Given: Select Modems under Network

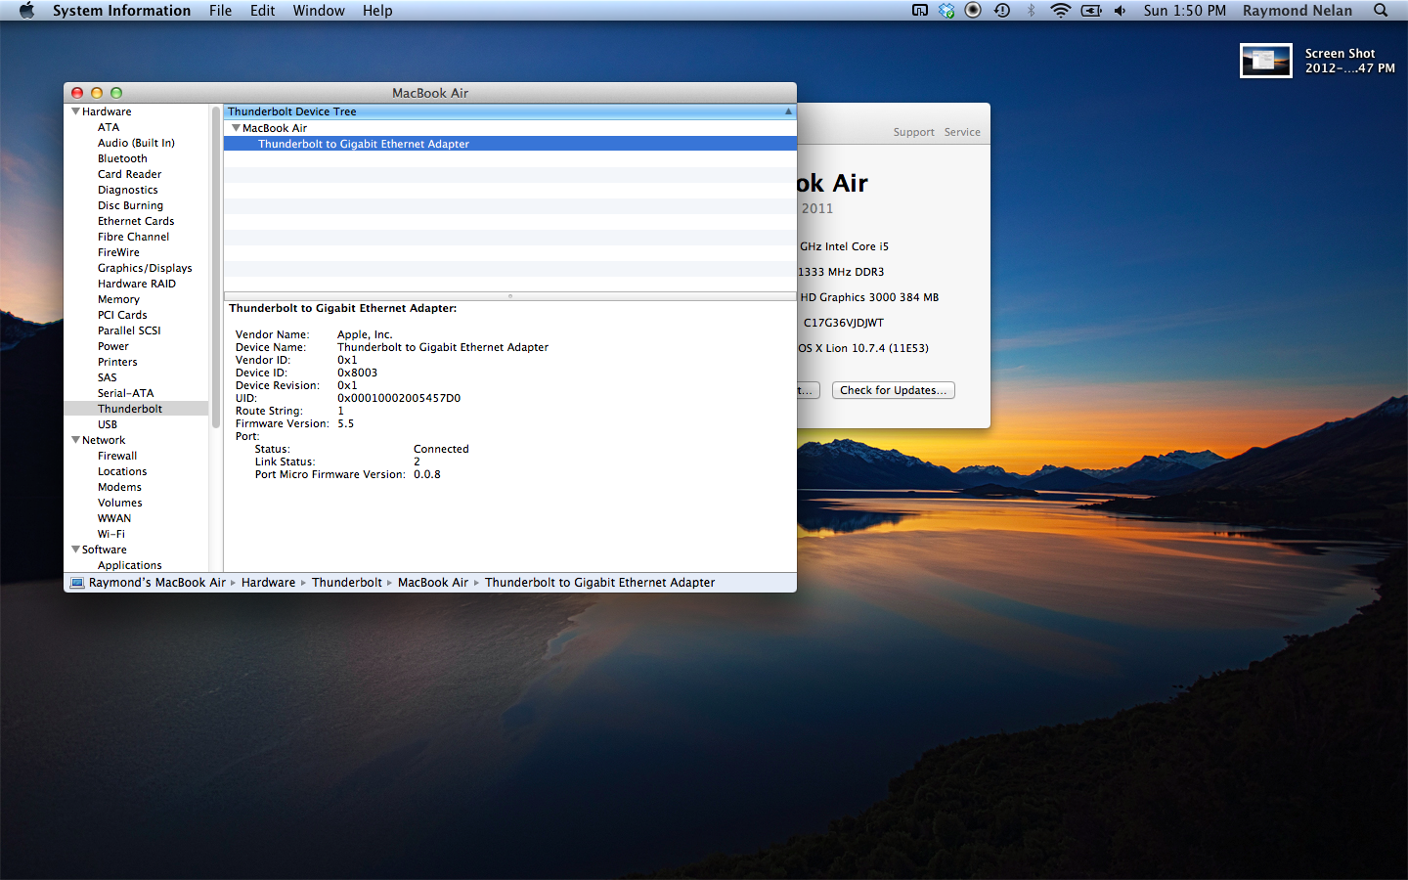Looking at the screenshot, I should 119,487.
